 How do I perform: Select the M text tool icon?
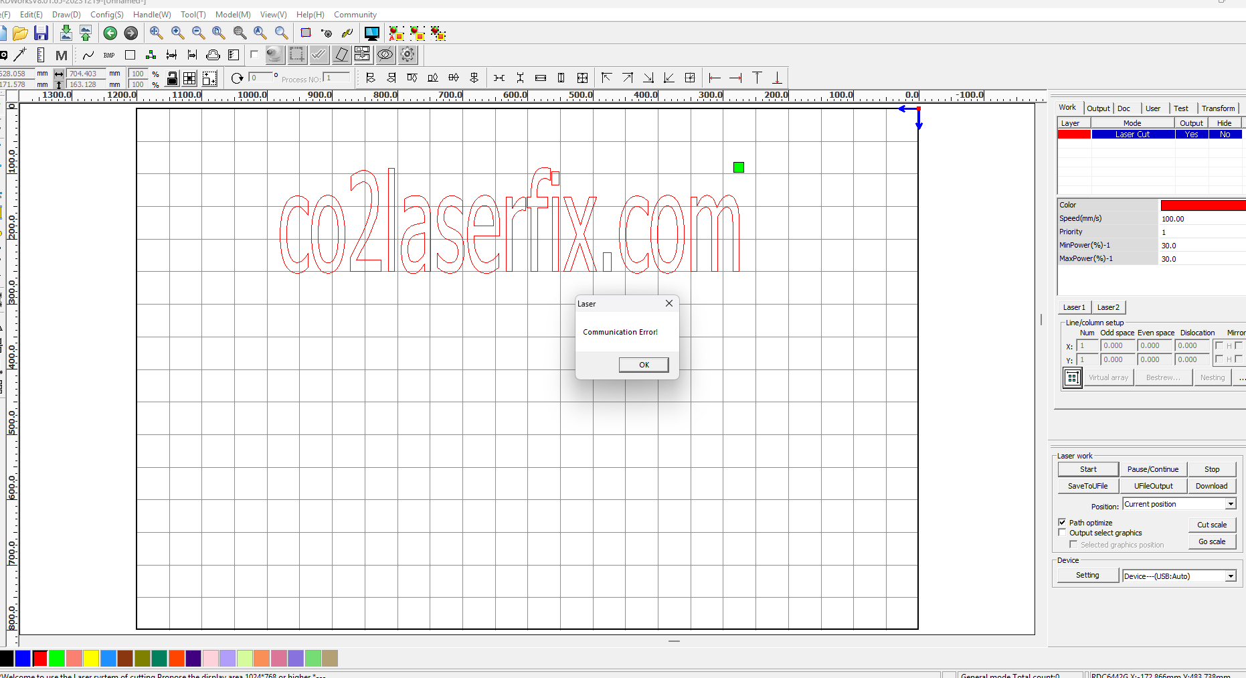[x=62, y=55]
